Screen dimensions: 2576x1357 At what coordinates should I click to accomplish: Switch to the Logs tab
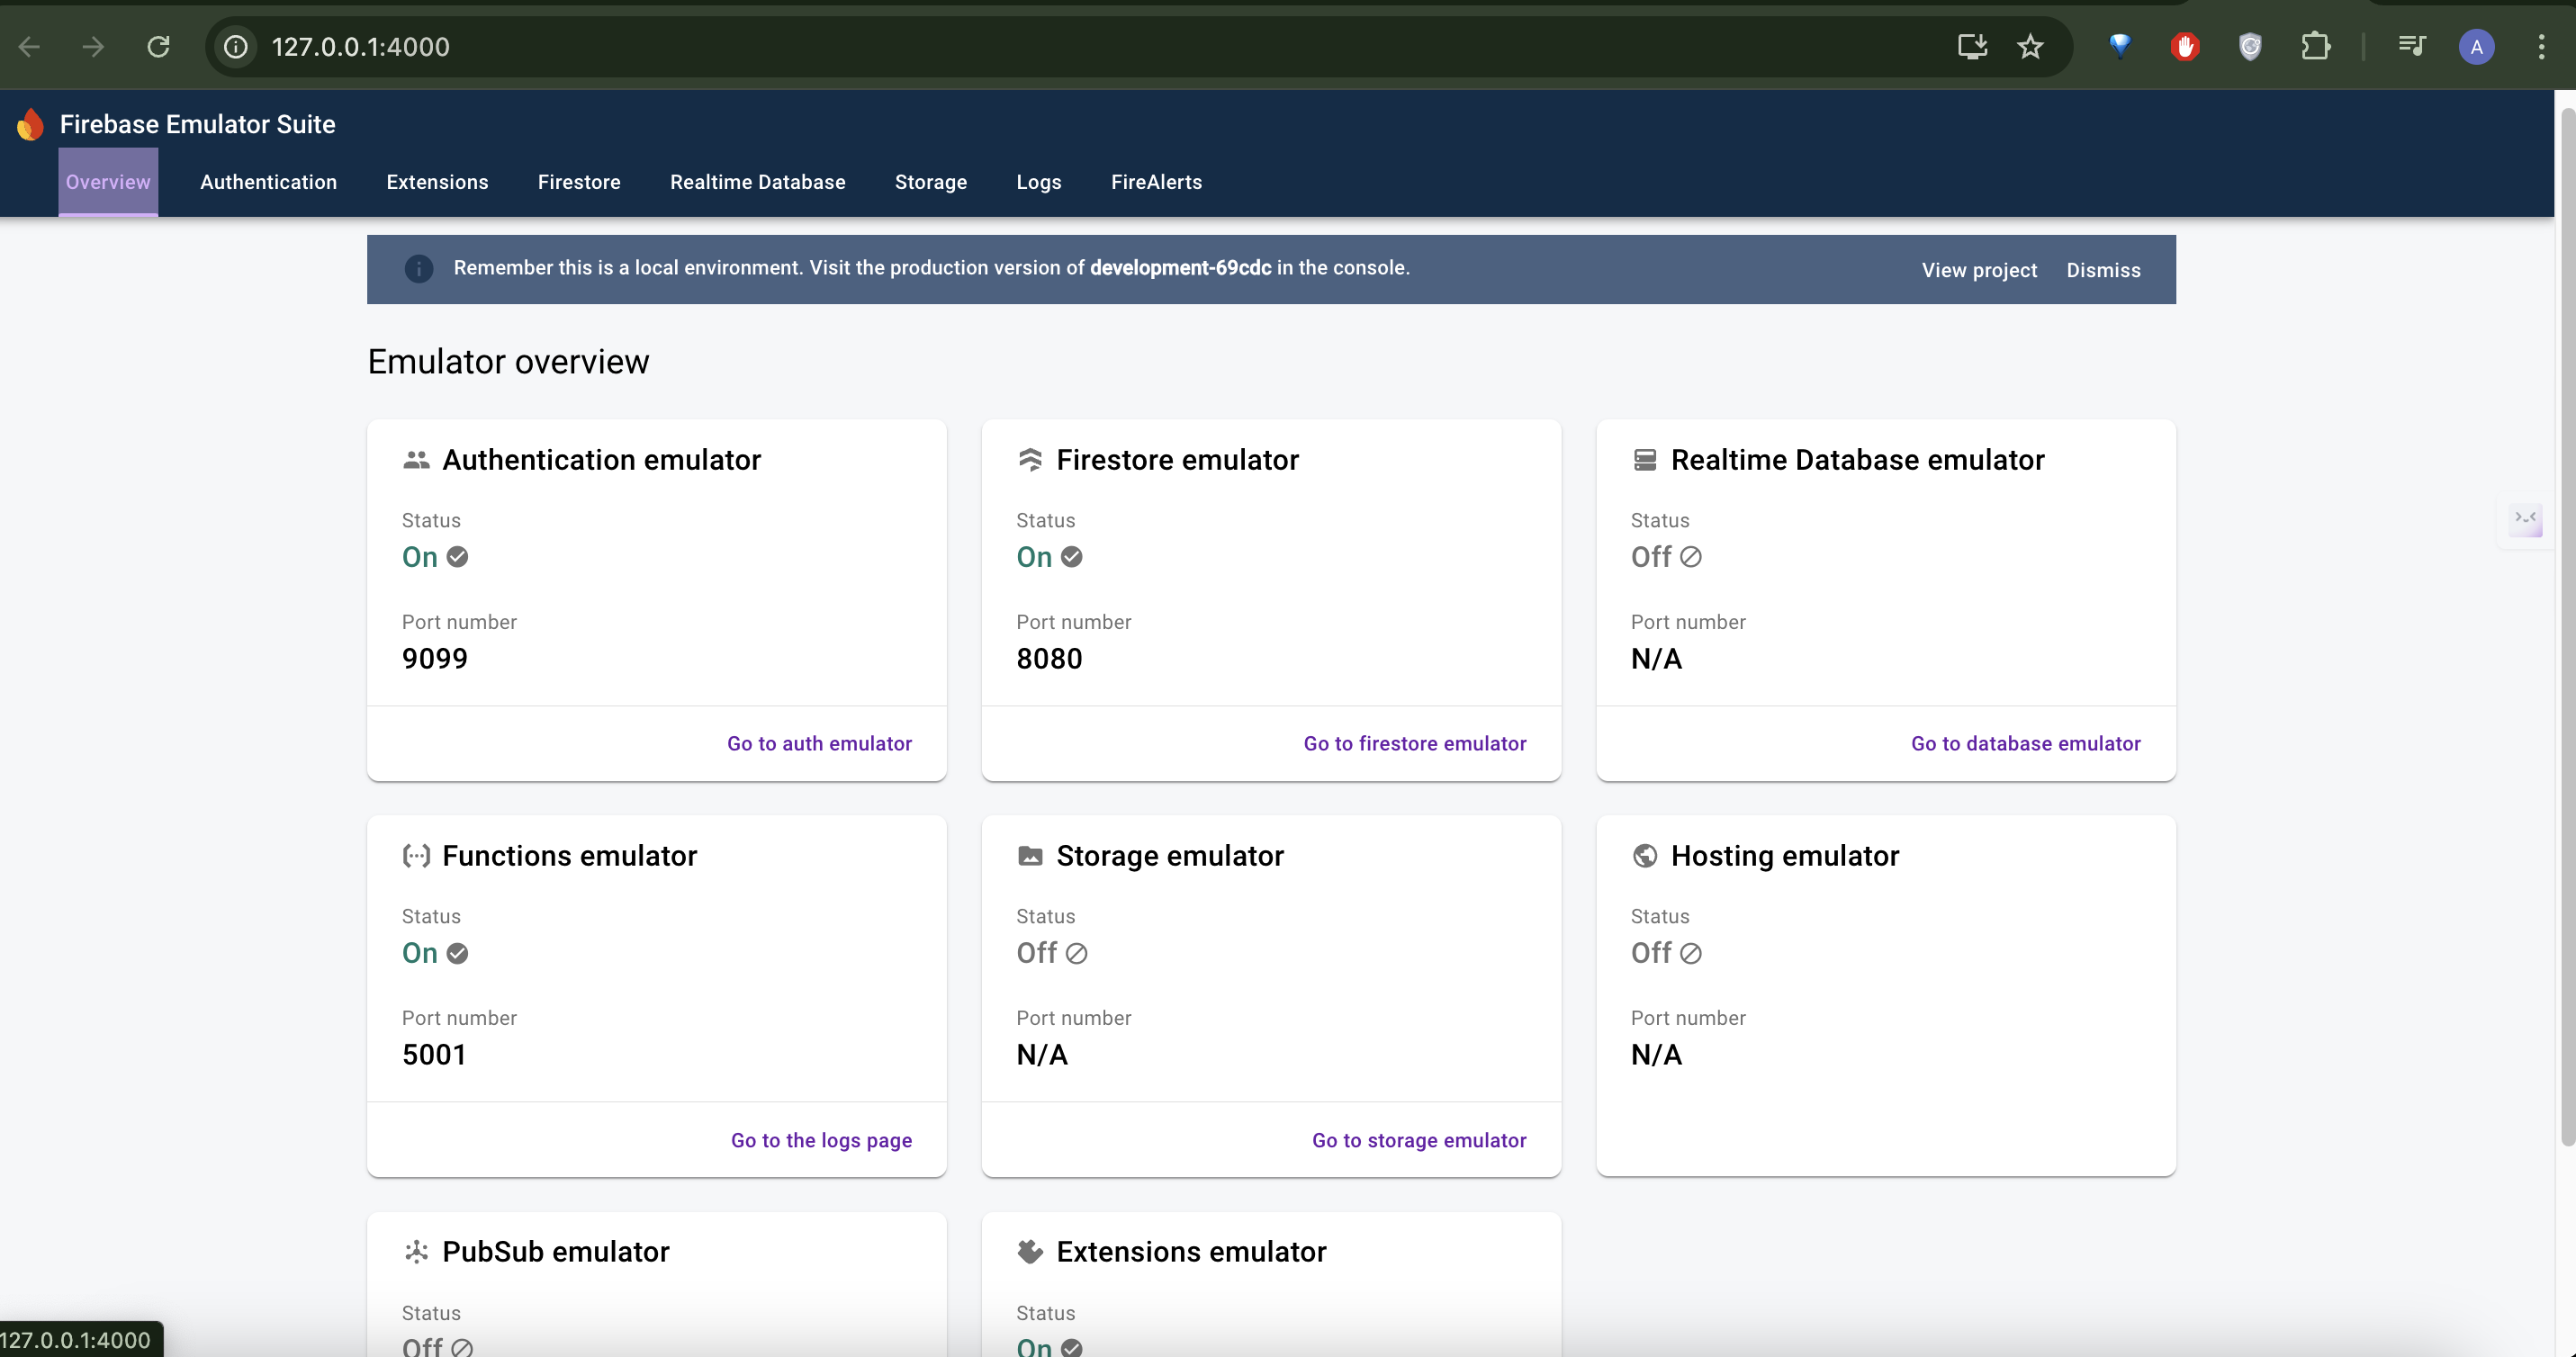(1038, 182)
